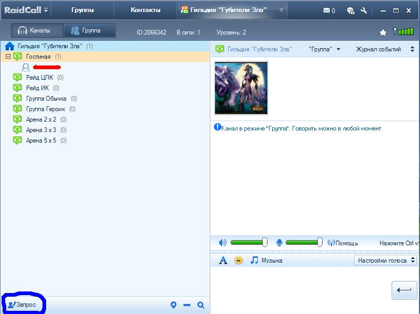Viewport: 420px width, 314px height.
Task: Open the Запрос request button
Action: pos(22,305)
